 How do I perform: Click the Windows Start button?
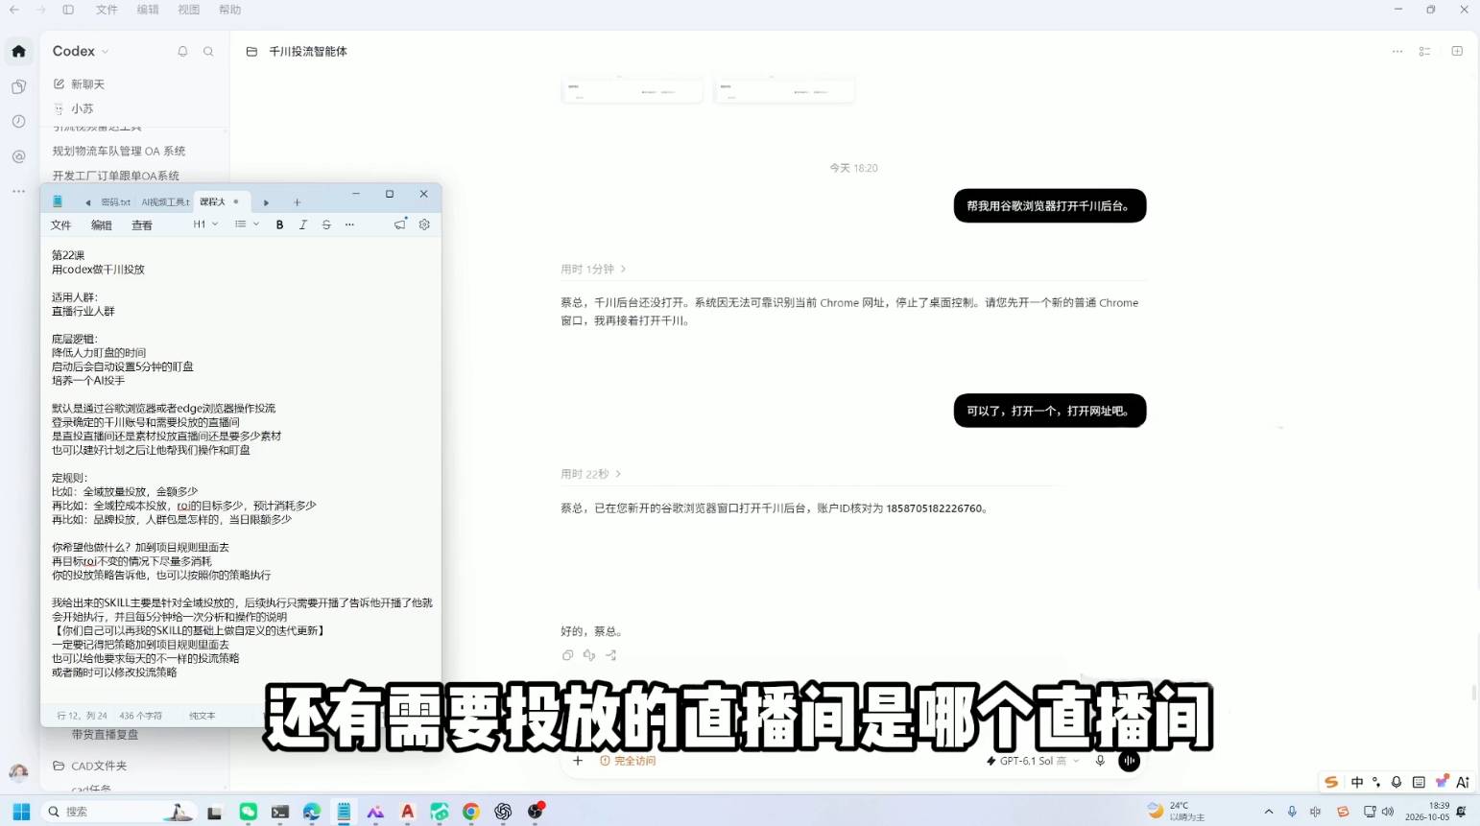tap(21, 812)
